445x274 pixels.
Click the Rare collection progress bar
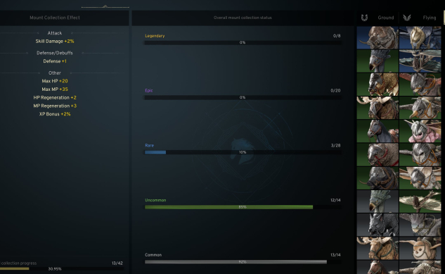(243, 152)
